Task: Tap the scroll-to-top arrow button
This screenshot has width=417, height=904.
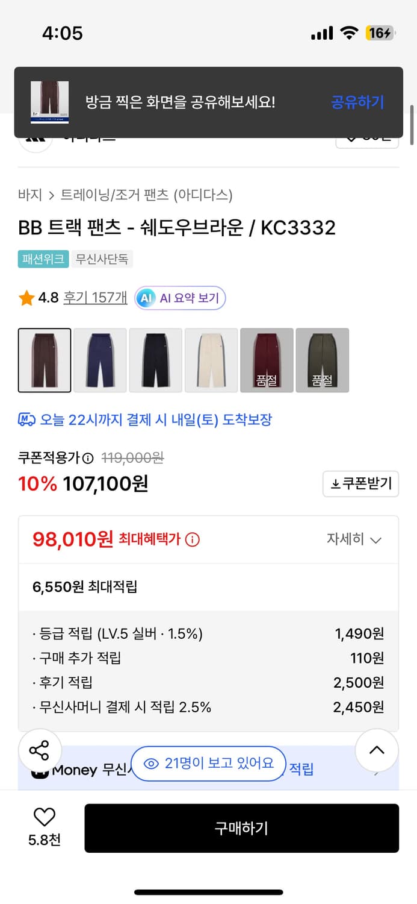Action: 377,750
